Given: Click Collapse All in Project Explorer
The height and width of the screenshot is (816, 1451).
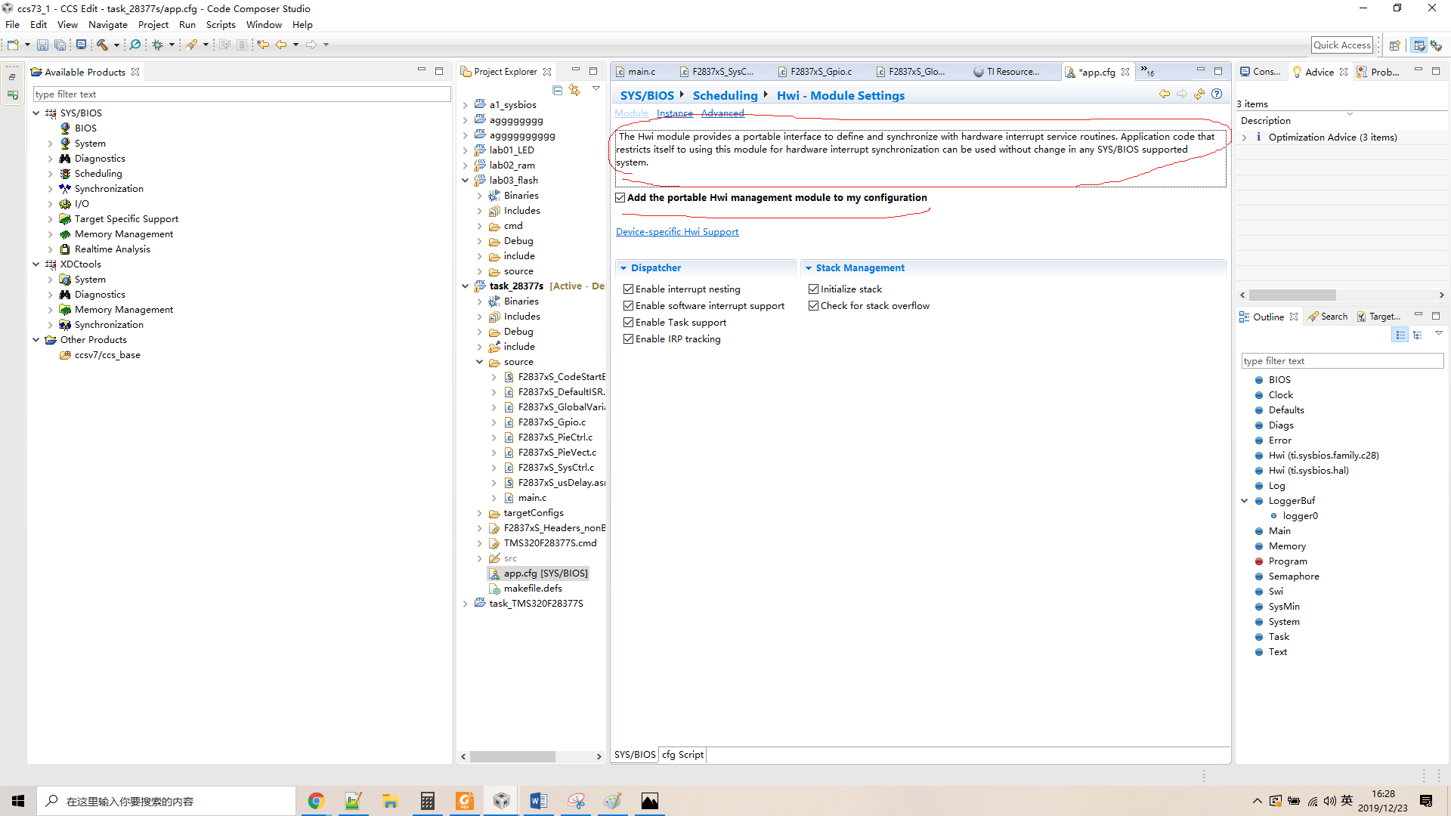Looking at the screenshot, I should tap(557, 90).
